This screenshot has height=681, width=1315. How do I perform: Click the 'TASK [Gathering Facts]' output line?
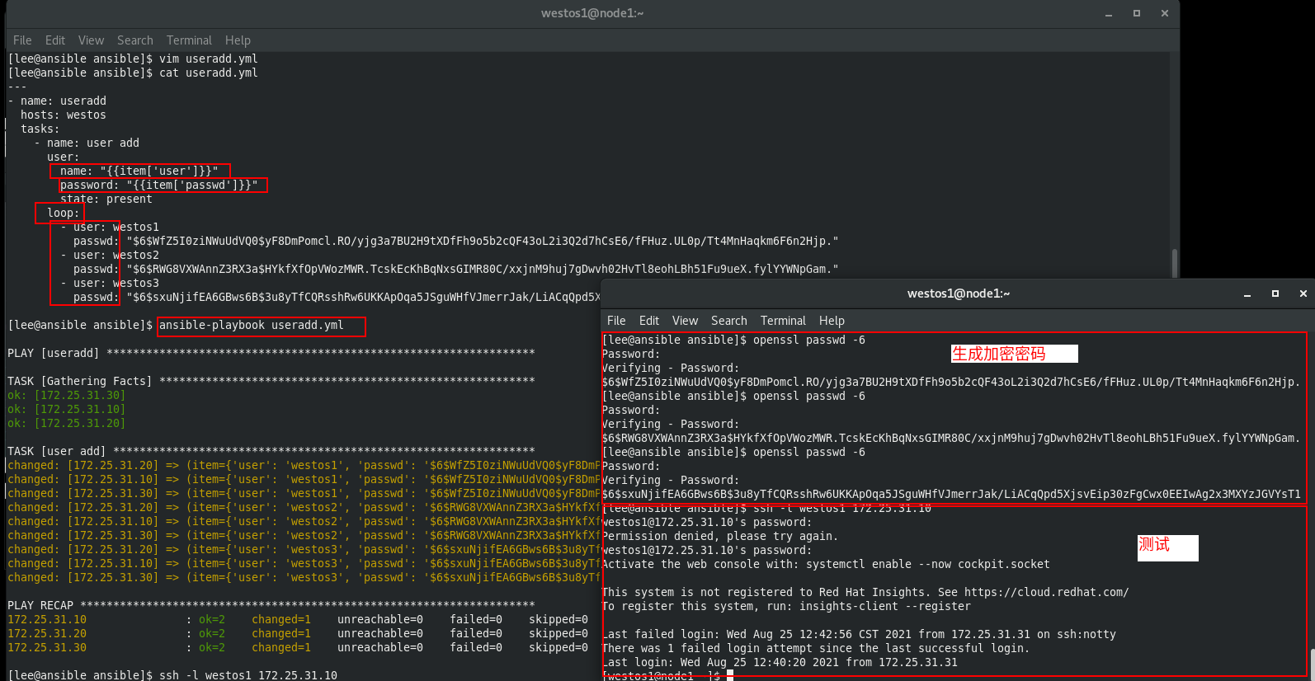coord(271,382)
